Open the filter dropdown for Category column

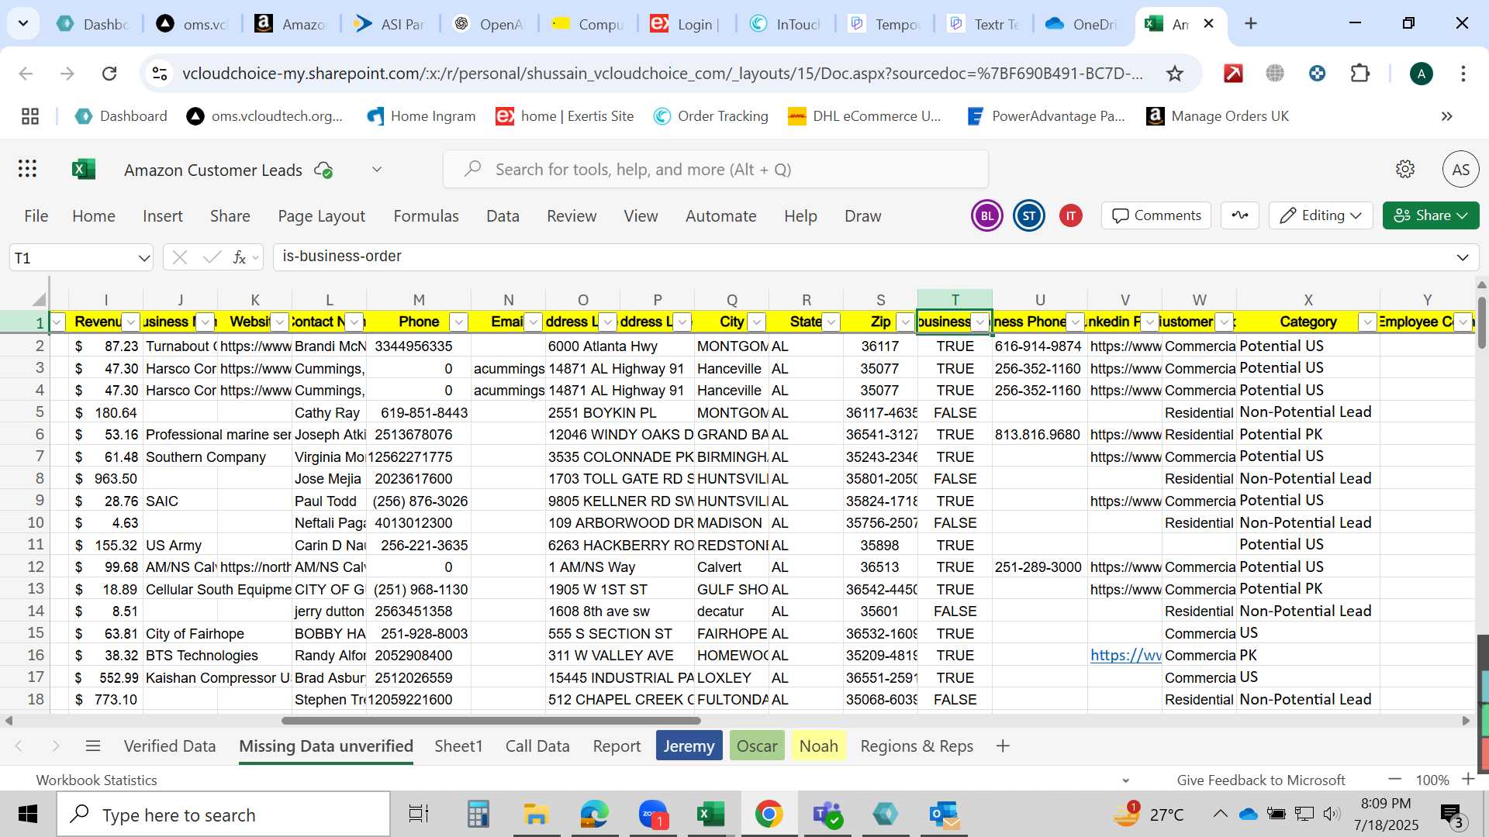(x=1368, y=322)
